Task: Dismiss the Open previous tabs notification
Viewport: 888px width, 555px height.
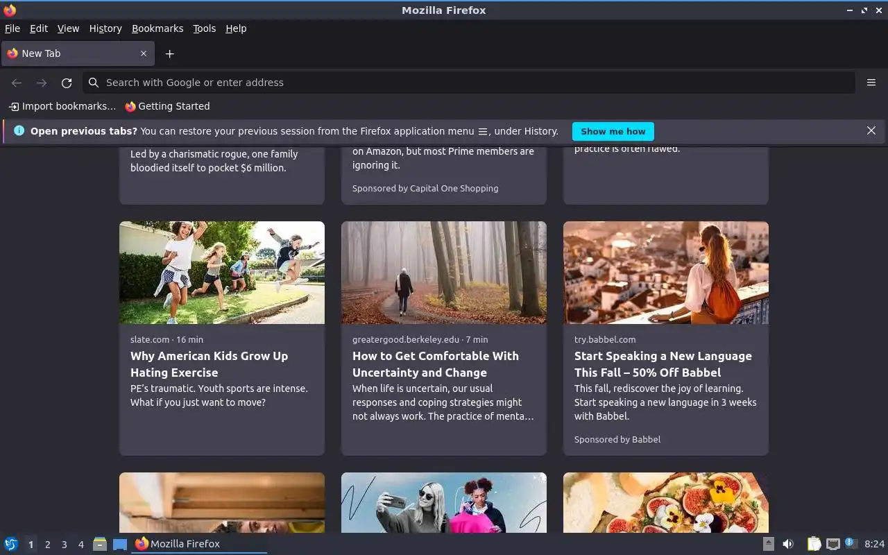Action: click(x=871, y=130)
